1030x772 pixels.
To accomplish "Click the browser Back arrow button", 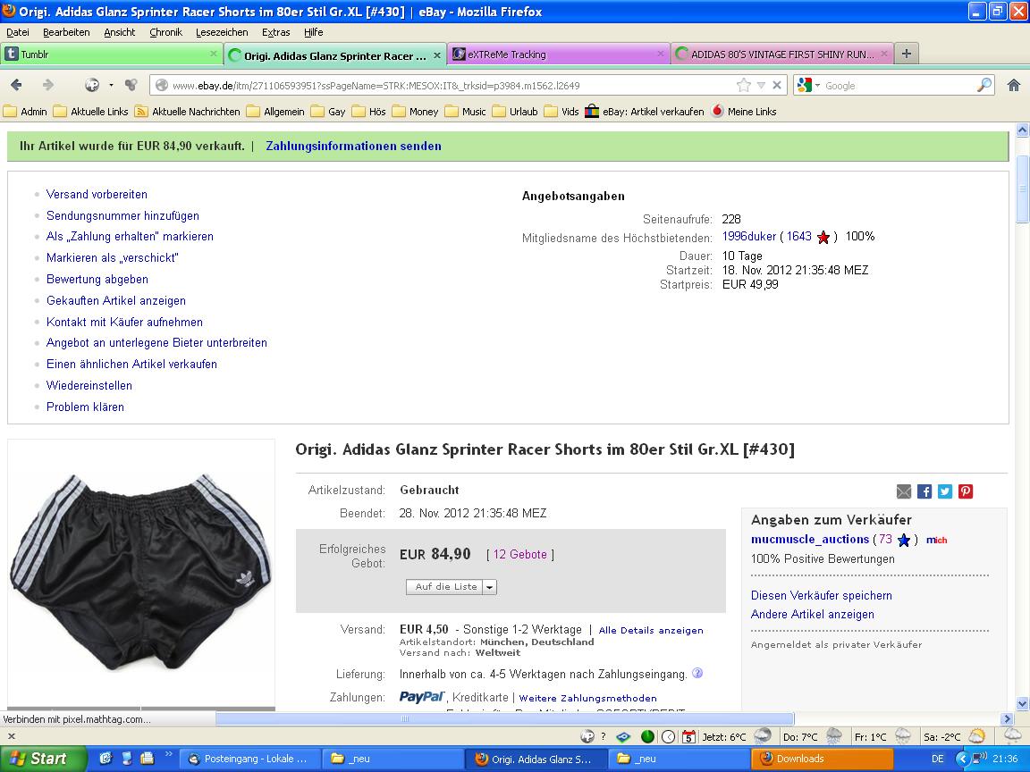I will [16, 85].
